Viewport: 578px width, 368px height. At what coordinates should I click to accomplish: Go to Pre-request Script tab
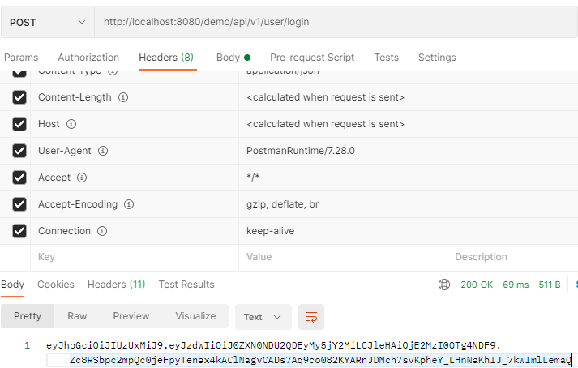point(312,58)
